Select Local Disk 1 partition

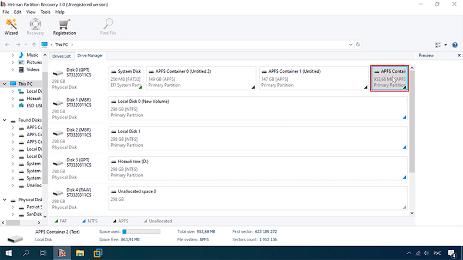258,139
